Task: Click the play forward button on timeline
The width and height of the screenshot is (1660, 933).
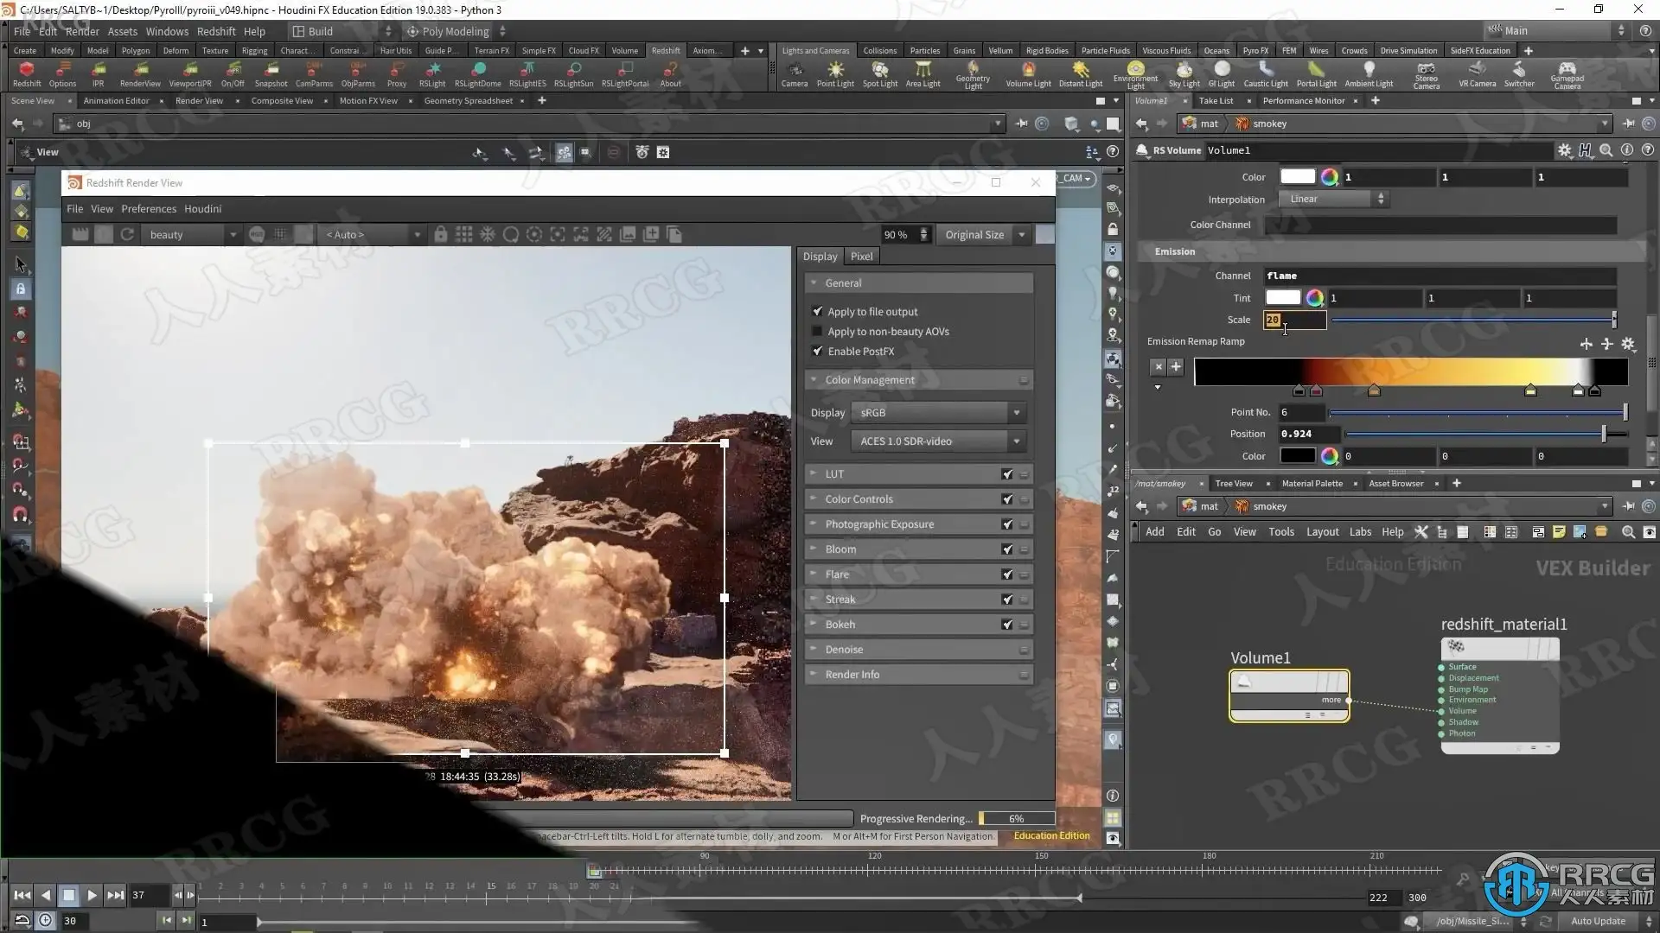Action: point(92,896)
